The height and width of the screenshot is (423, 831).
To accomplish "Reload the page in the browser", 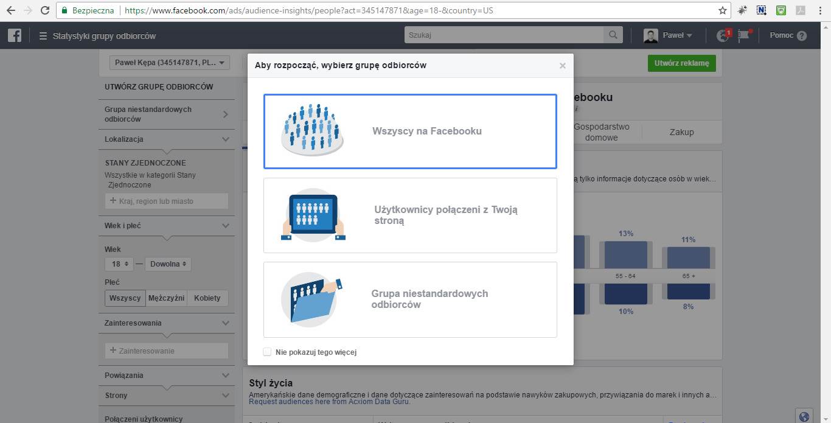I will (x=45, y=10).
